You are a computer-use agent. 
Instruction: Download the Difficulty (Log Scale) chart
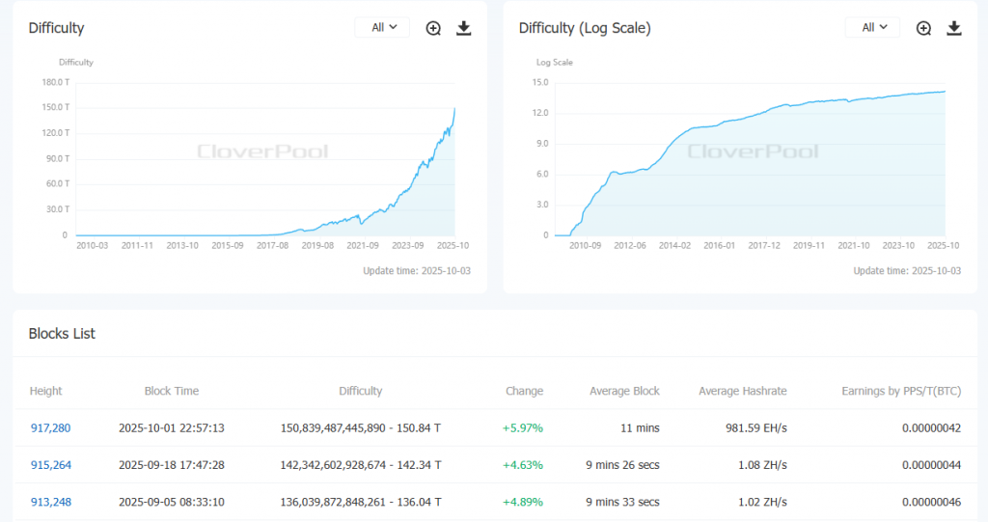click(954, 28)
